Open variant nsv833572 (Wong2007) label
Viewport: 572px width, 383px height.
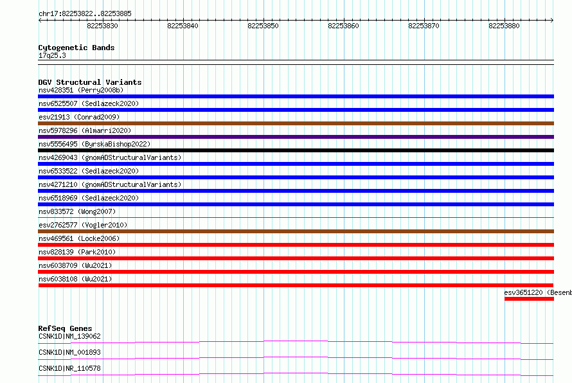[x=77, y=211]
